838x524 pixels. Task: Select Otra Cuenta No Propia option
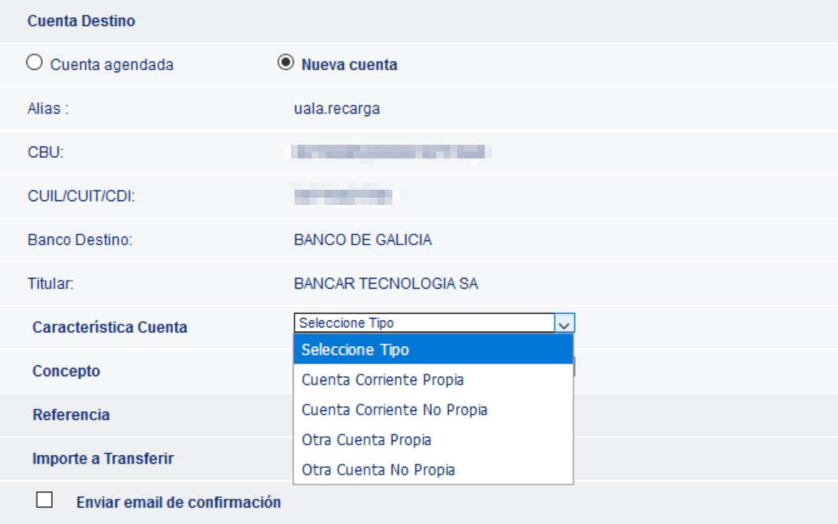pos(378,470)
